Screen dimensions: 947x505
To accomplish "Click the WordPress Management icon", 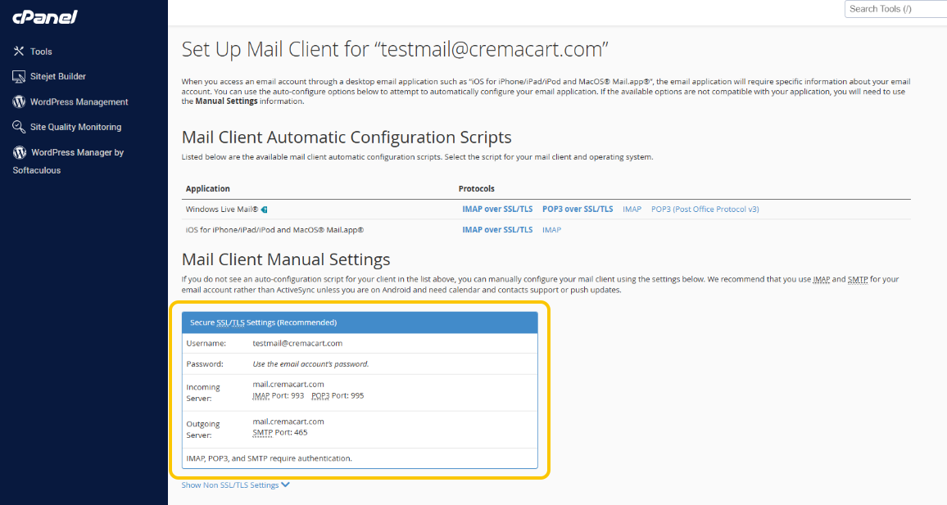I will [x=19, y=102].
